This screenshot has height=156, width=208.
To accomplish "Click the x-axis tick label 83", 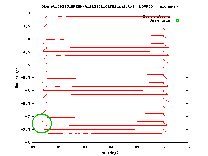I will coord(85,147).
